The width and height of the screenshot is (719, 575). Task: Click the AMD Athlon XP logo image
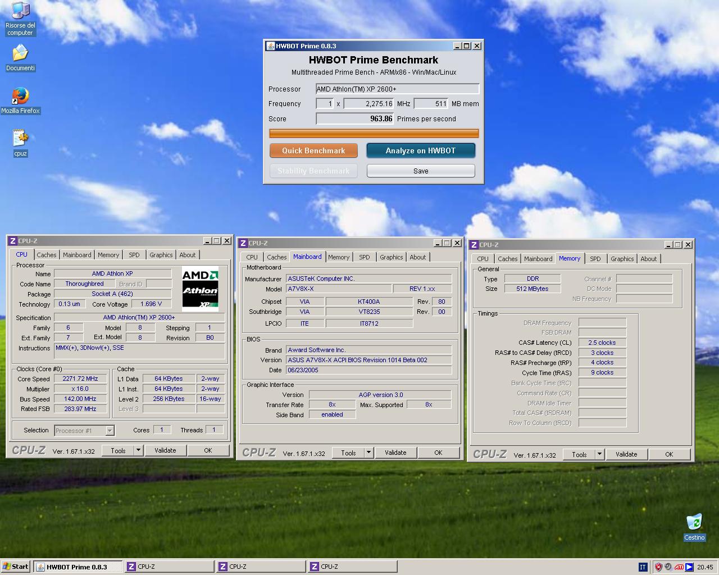[200, 289]
